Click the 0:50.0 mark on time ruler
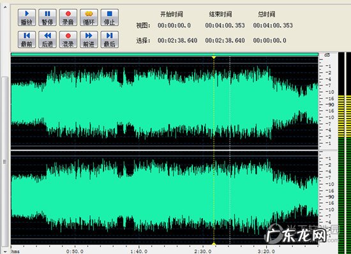Screen dimensions: 351x254 (x=75, y=251)
